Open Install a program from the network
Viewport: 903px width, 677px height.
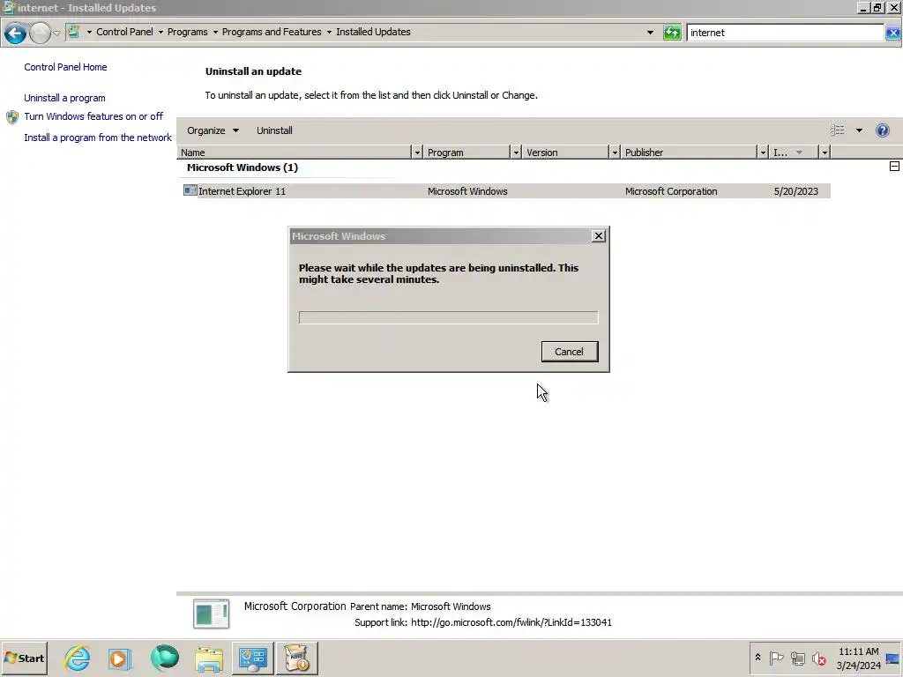pos(98,138)
